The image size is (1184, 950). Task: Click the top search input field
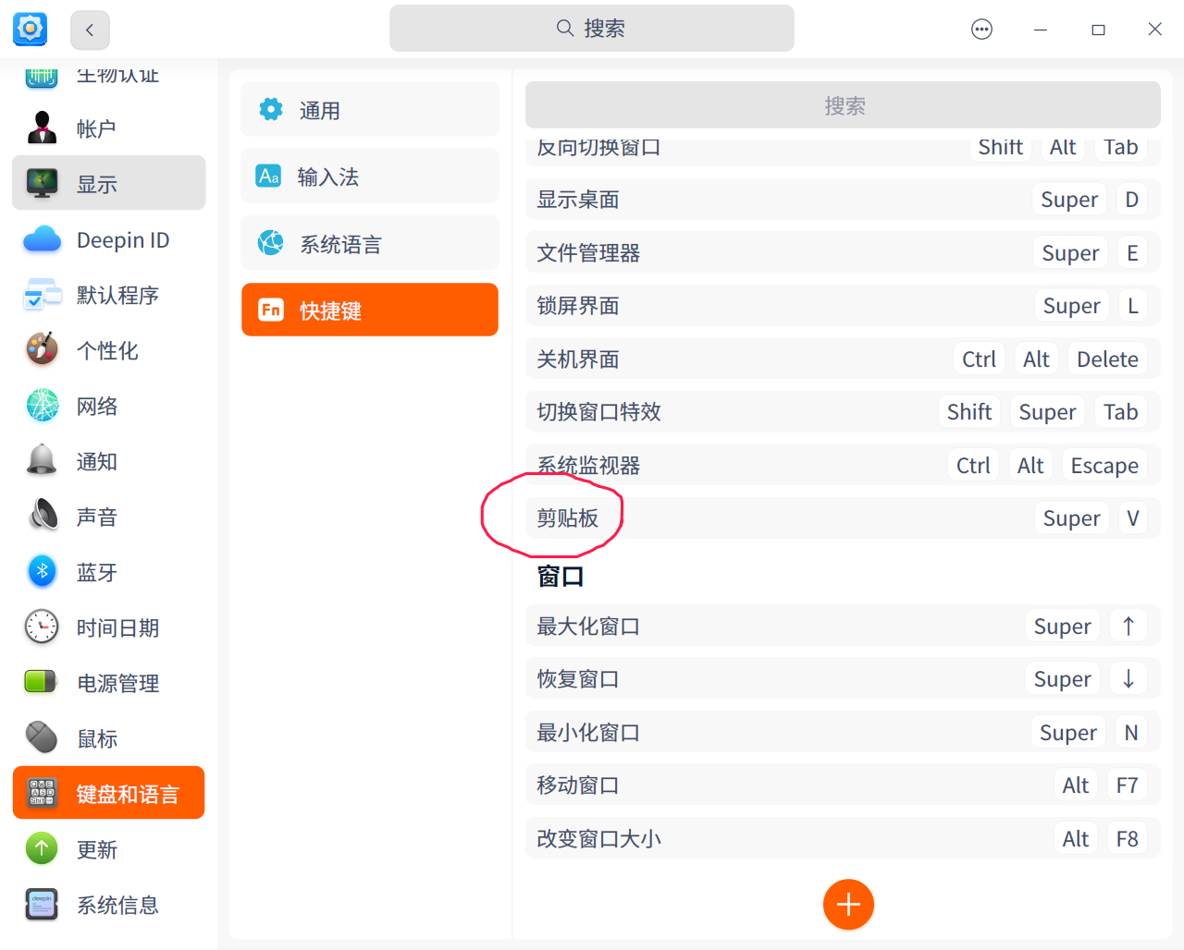tap(591, 28)
